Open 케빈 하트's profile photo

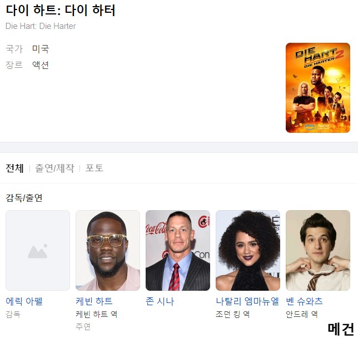[x=108, y=251]
